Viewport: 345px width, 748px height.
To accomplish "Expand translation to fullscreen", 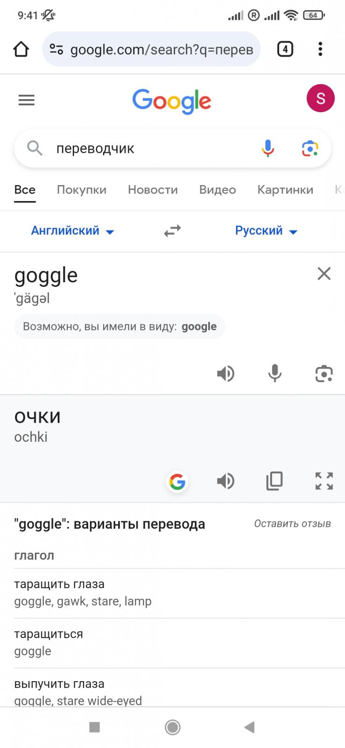I will (x=324, y=481).
